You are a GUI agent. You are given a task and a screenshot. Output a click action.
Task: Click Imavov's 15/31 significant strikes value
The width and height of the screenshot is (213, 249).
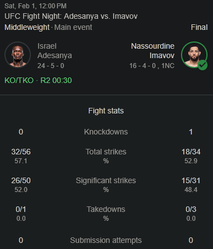191,180
